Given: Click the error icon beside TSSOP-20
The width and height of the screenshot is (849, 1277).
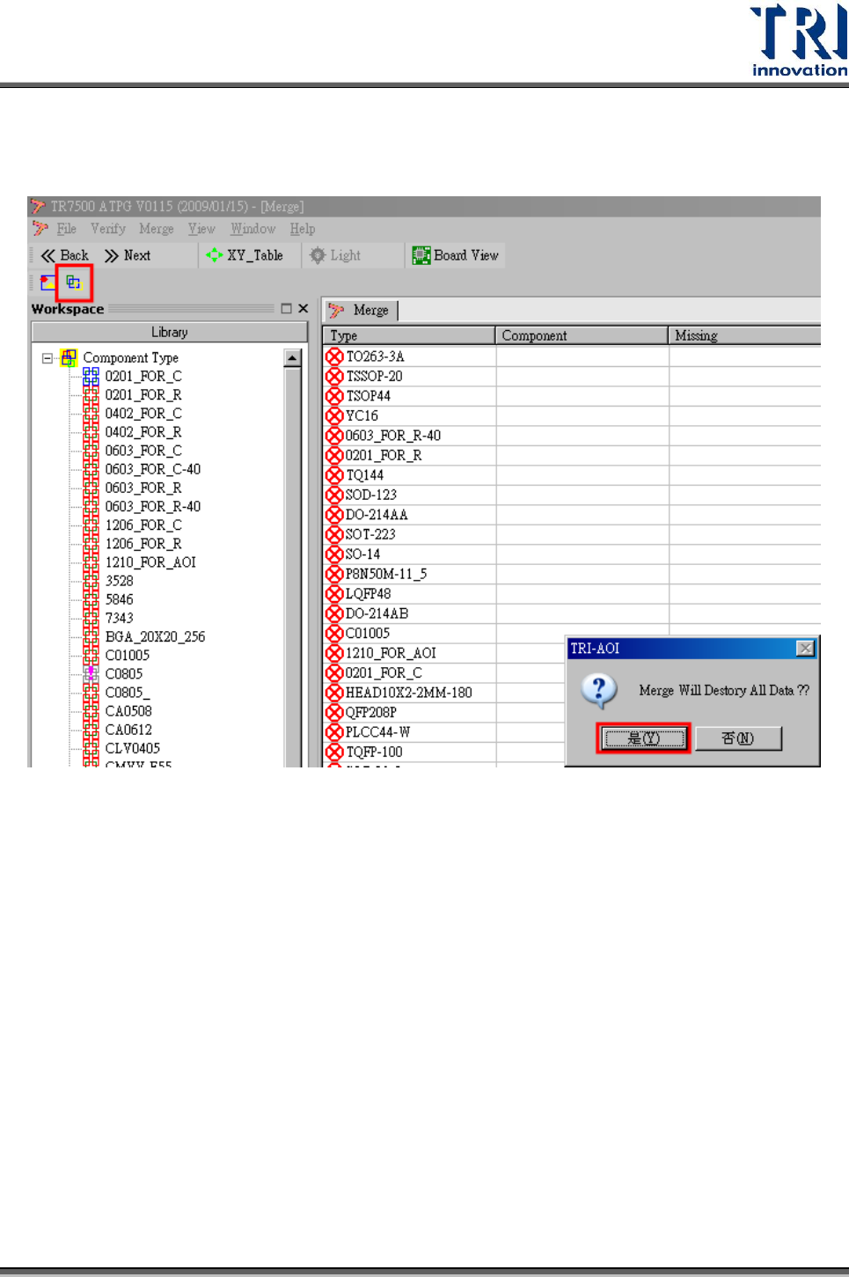Looking at the screenshot, I should pyautogui.click(x=334, y=376).
